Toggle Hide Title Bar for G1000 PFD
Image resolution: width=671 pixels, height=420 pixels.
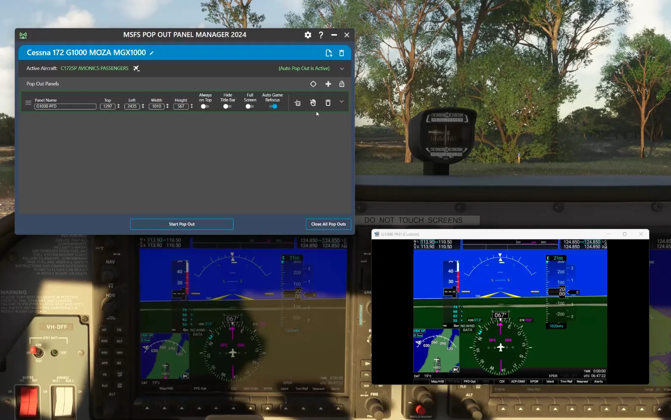tap(227, 106)
